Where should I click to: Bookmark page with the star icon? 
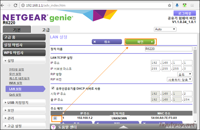tap(169, 5)
